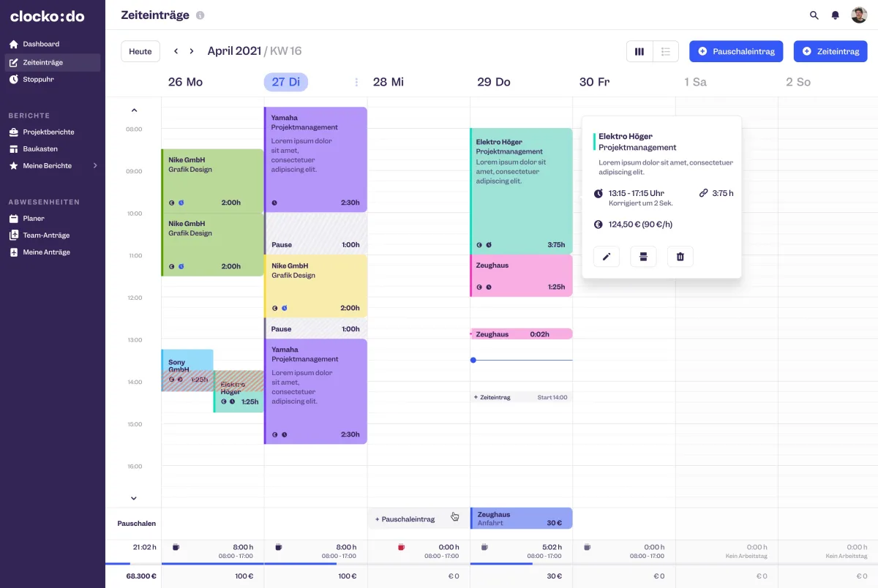Click the clock icon next to 13:15 - 17:15 Uhr

(x=599, y=193)
